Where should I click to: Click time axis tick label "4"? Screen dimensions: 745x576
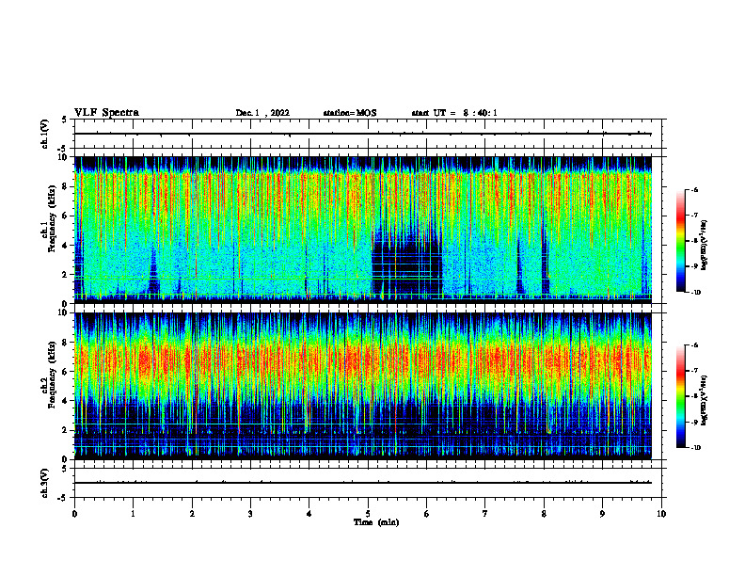[x=309, y=514]
